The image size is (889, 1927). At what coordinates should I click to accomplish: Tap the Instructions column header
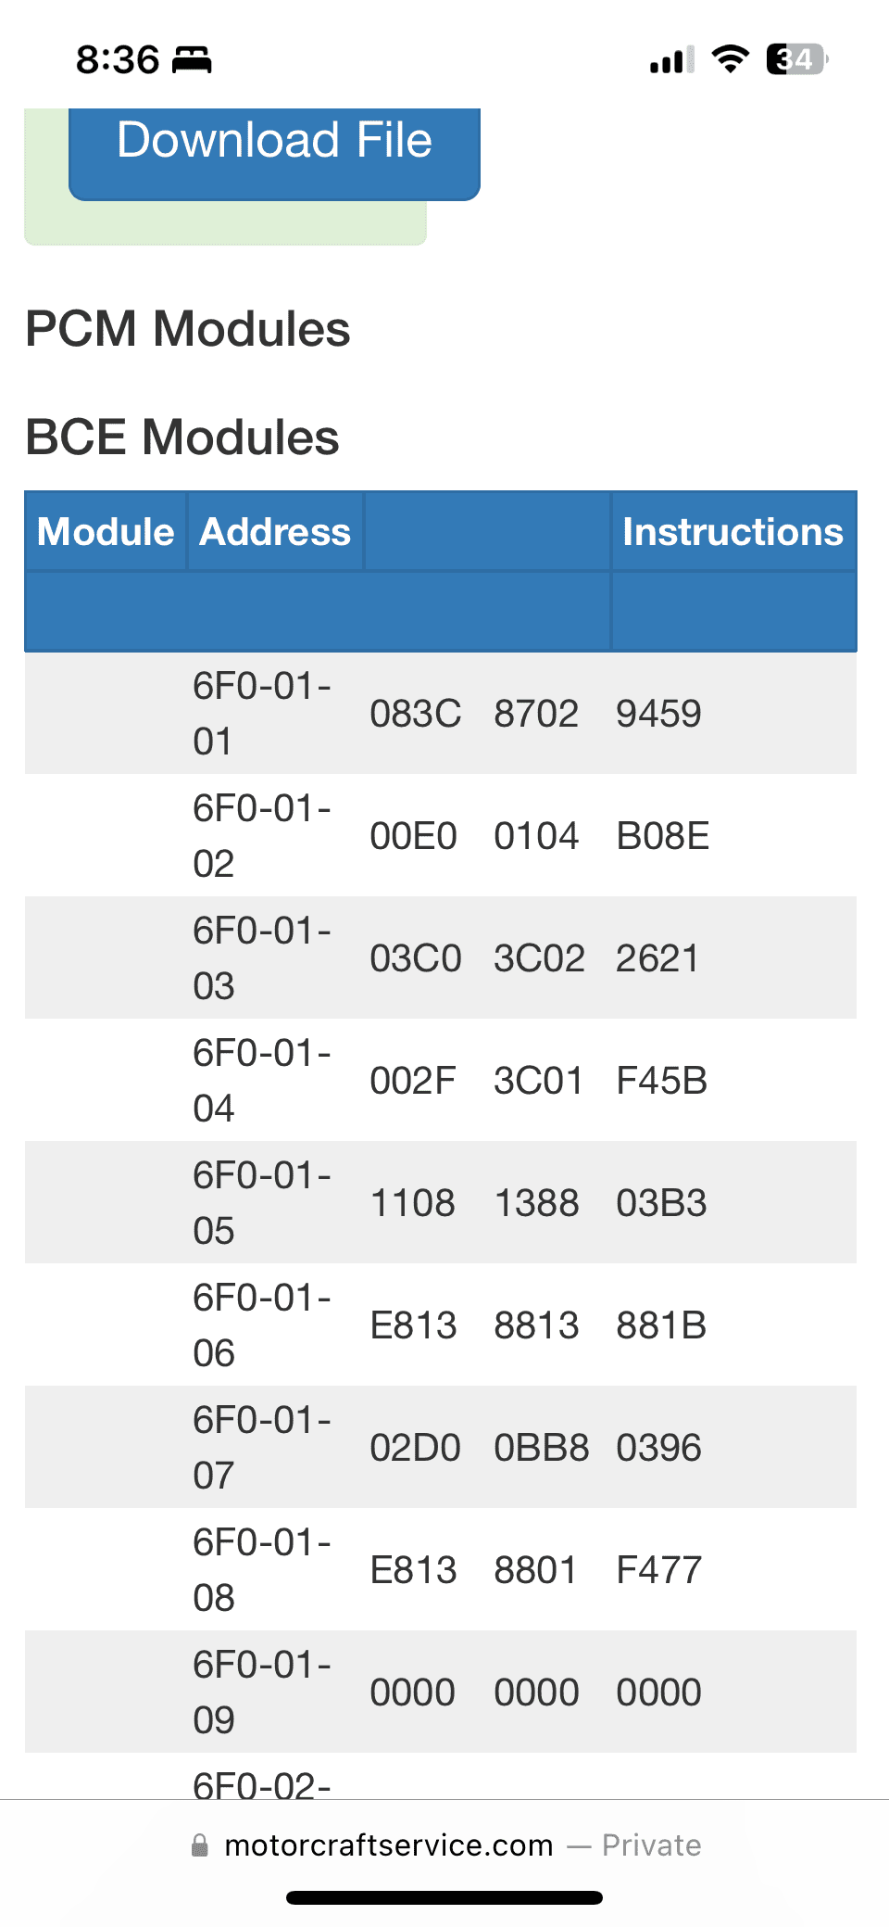(x=732, y=532)
